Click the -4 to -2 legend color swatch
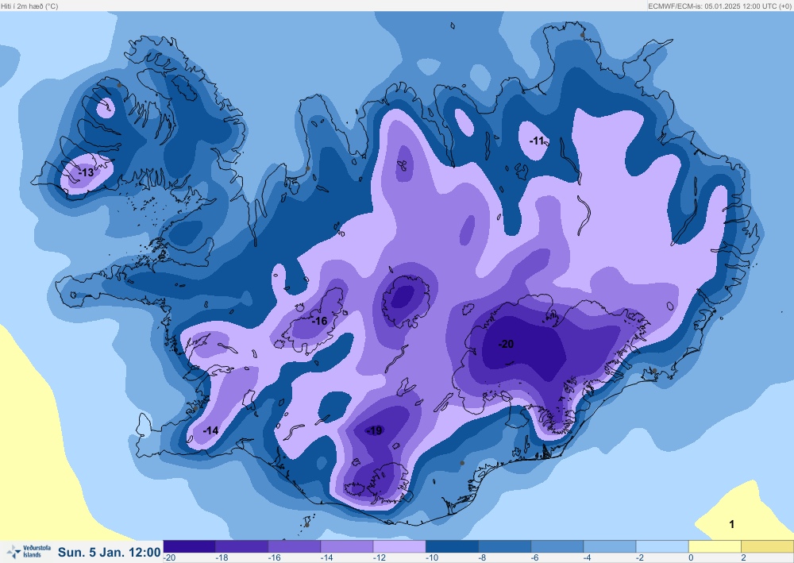The width and height of the screenshot is (794, 563). pyautogui.click(x=610, y=546)
